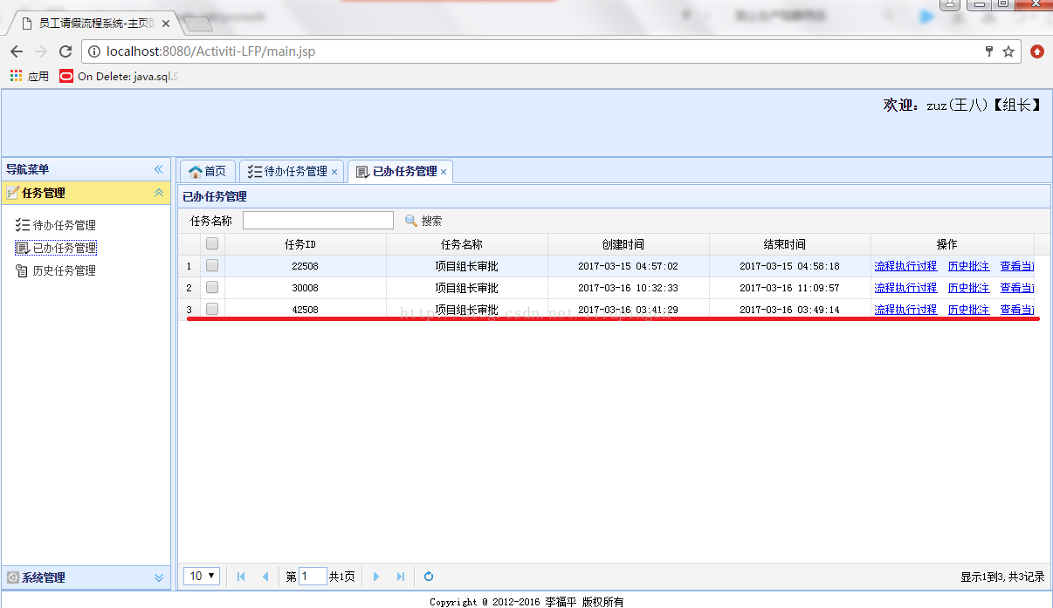Viewport: 1053px width, 608px height.
Task: Click the 显示1到3,共3记录 status text
Action: tap(1002, 577)
